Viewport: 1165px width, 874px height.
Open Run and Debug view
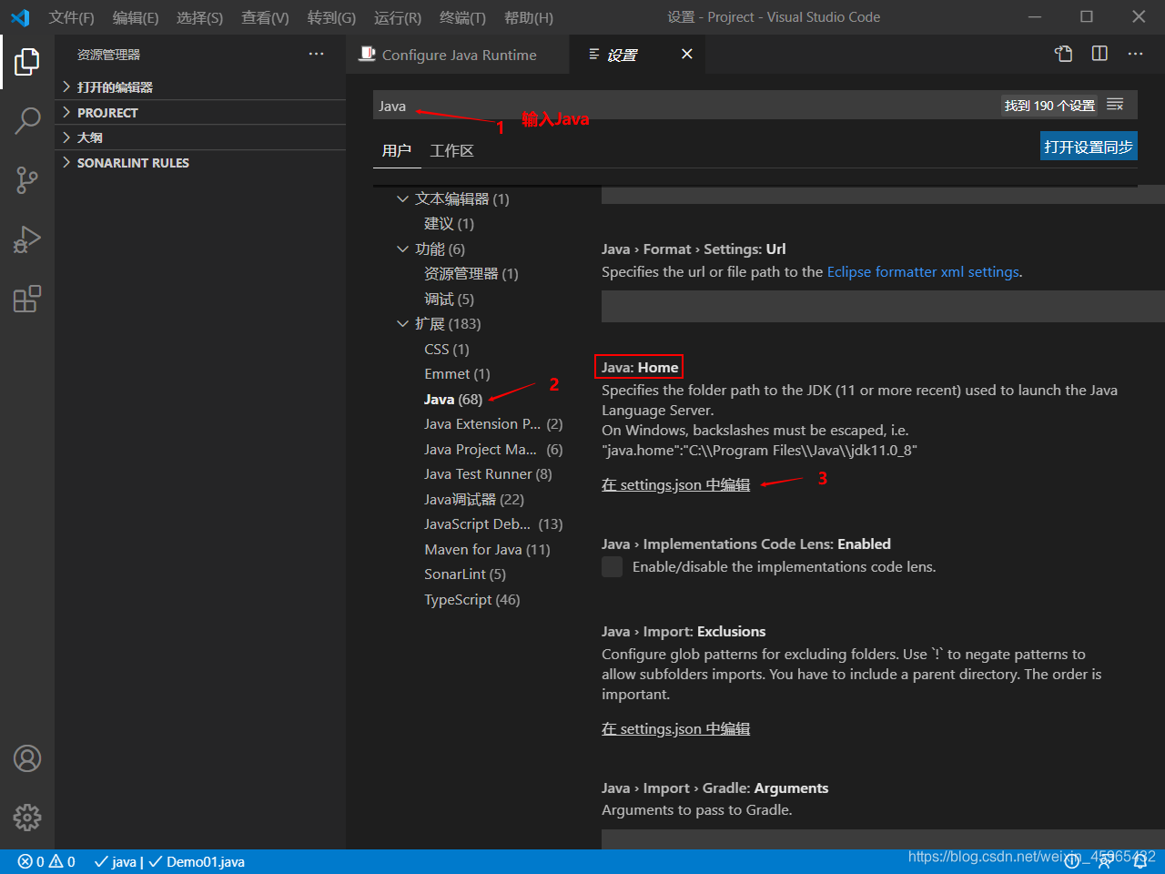point(27,239)
